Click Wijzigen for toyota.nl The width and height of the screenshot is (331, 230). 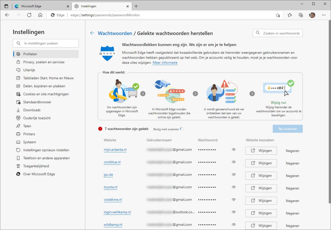click(x=261, y=188)
